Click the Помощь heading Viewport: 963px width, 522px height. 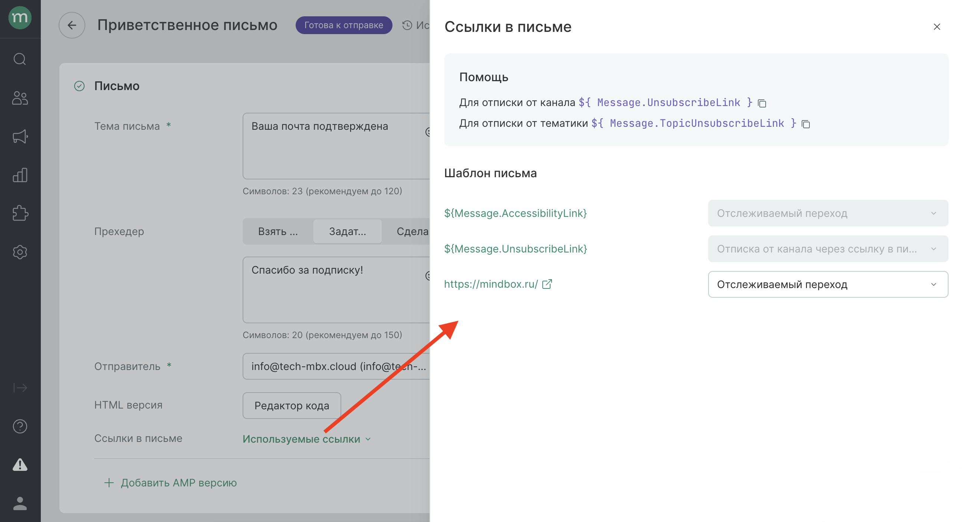tap(483, 77)
